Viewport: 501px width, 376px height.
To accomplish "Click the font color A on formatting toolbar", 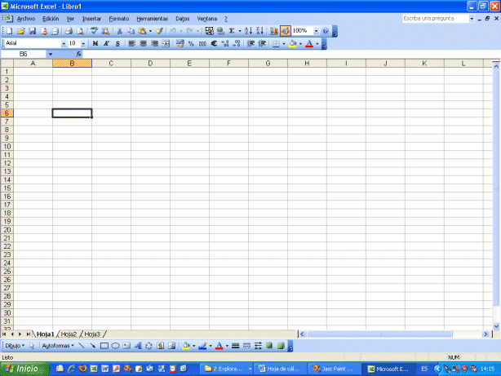I will 309,44.
